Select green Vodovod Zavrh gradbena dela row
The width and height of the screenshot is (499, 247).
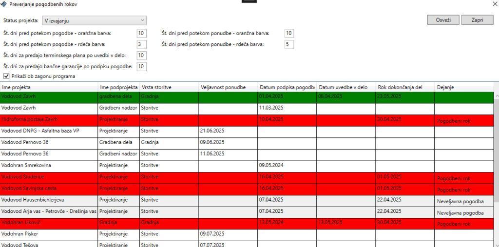coord(247,97)
